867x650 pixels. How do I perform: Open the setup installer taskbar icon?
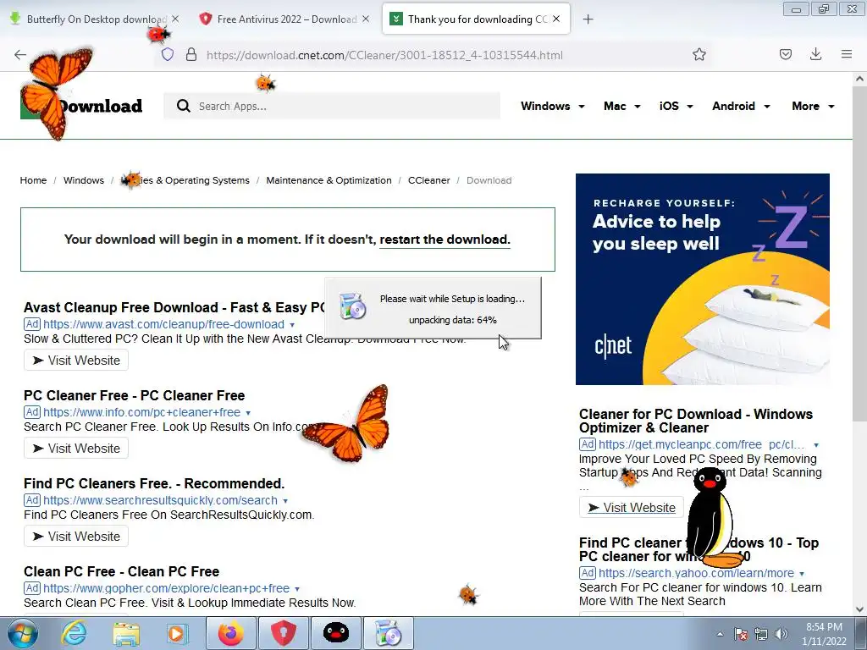388,633
